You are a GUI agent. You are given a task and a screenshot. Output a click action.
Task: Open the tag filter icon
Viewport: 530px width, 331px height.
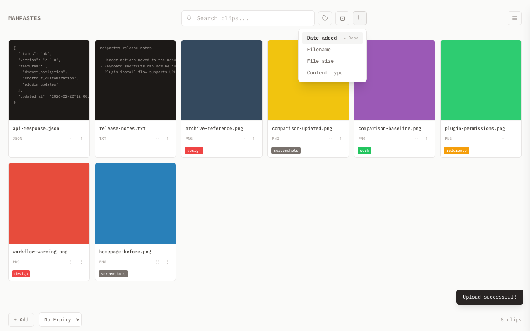(x=325, y=18)
